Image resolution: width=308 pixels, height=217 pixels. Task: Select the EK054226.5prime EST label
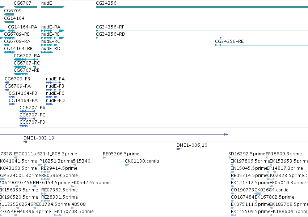(x=91, y=183)
